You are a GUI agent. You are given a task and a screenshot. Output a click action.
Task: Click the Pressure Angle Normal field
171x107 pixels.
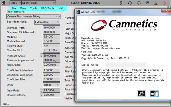point(51,60)
